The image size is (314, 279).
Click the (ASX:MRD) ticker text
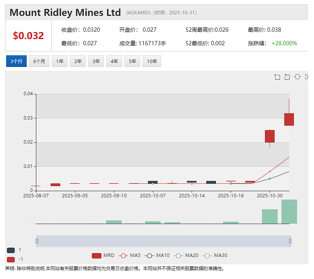138,13
